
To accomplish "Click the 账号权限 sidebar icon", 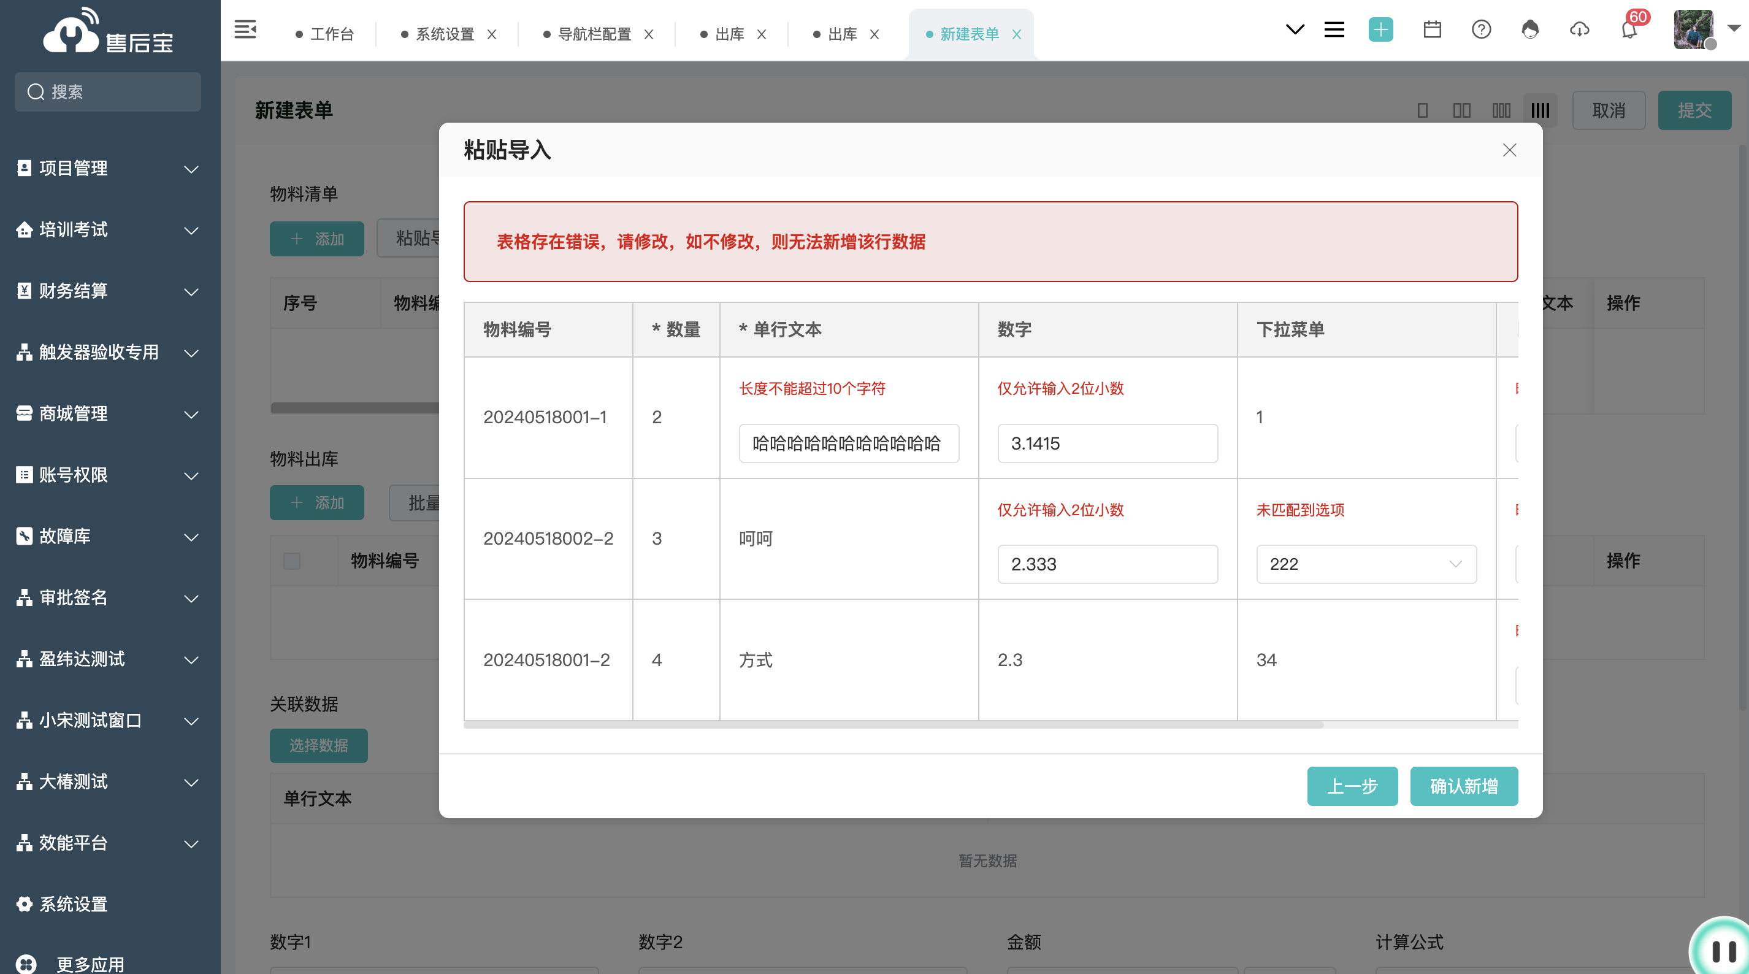I will click(24, 475).
